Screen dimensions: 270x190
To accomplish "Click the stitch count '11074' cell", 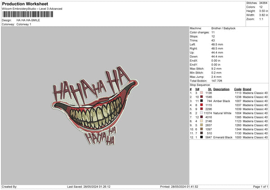I will coord(208,113).
